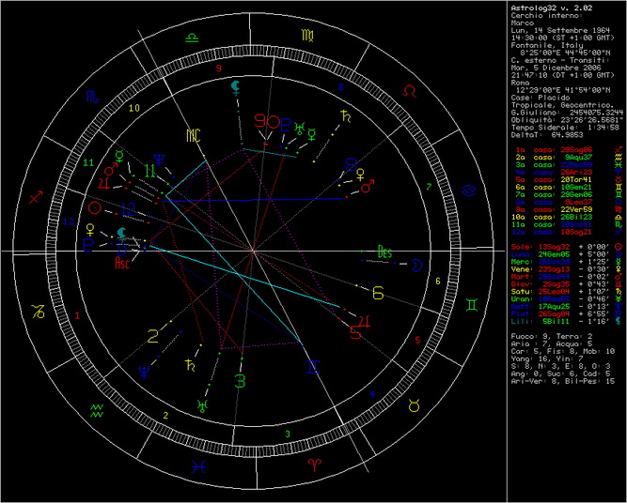The image size is (627, 503).
Task: Click the Case: Placido line
Action: click(541, 98)
